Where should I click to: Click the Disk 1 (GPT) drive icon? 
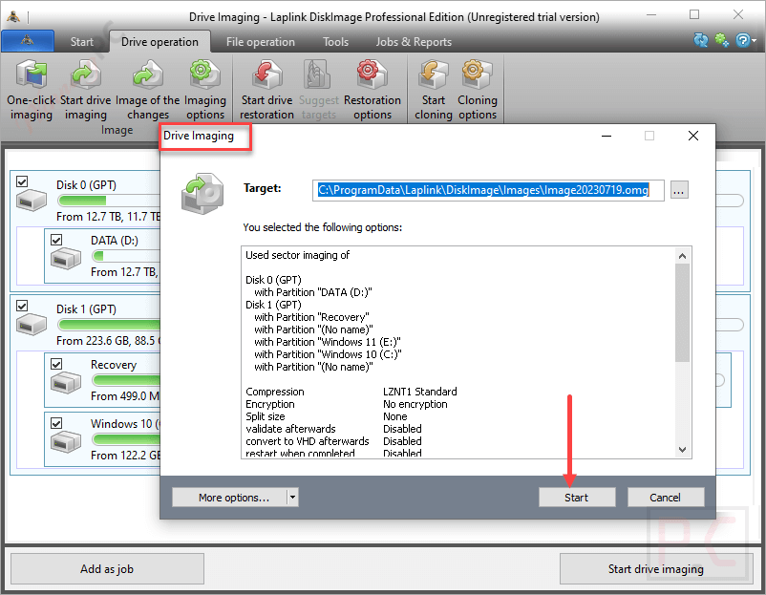point(32,324)
